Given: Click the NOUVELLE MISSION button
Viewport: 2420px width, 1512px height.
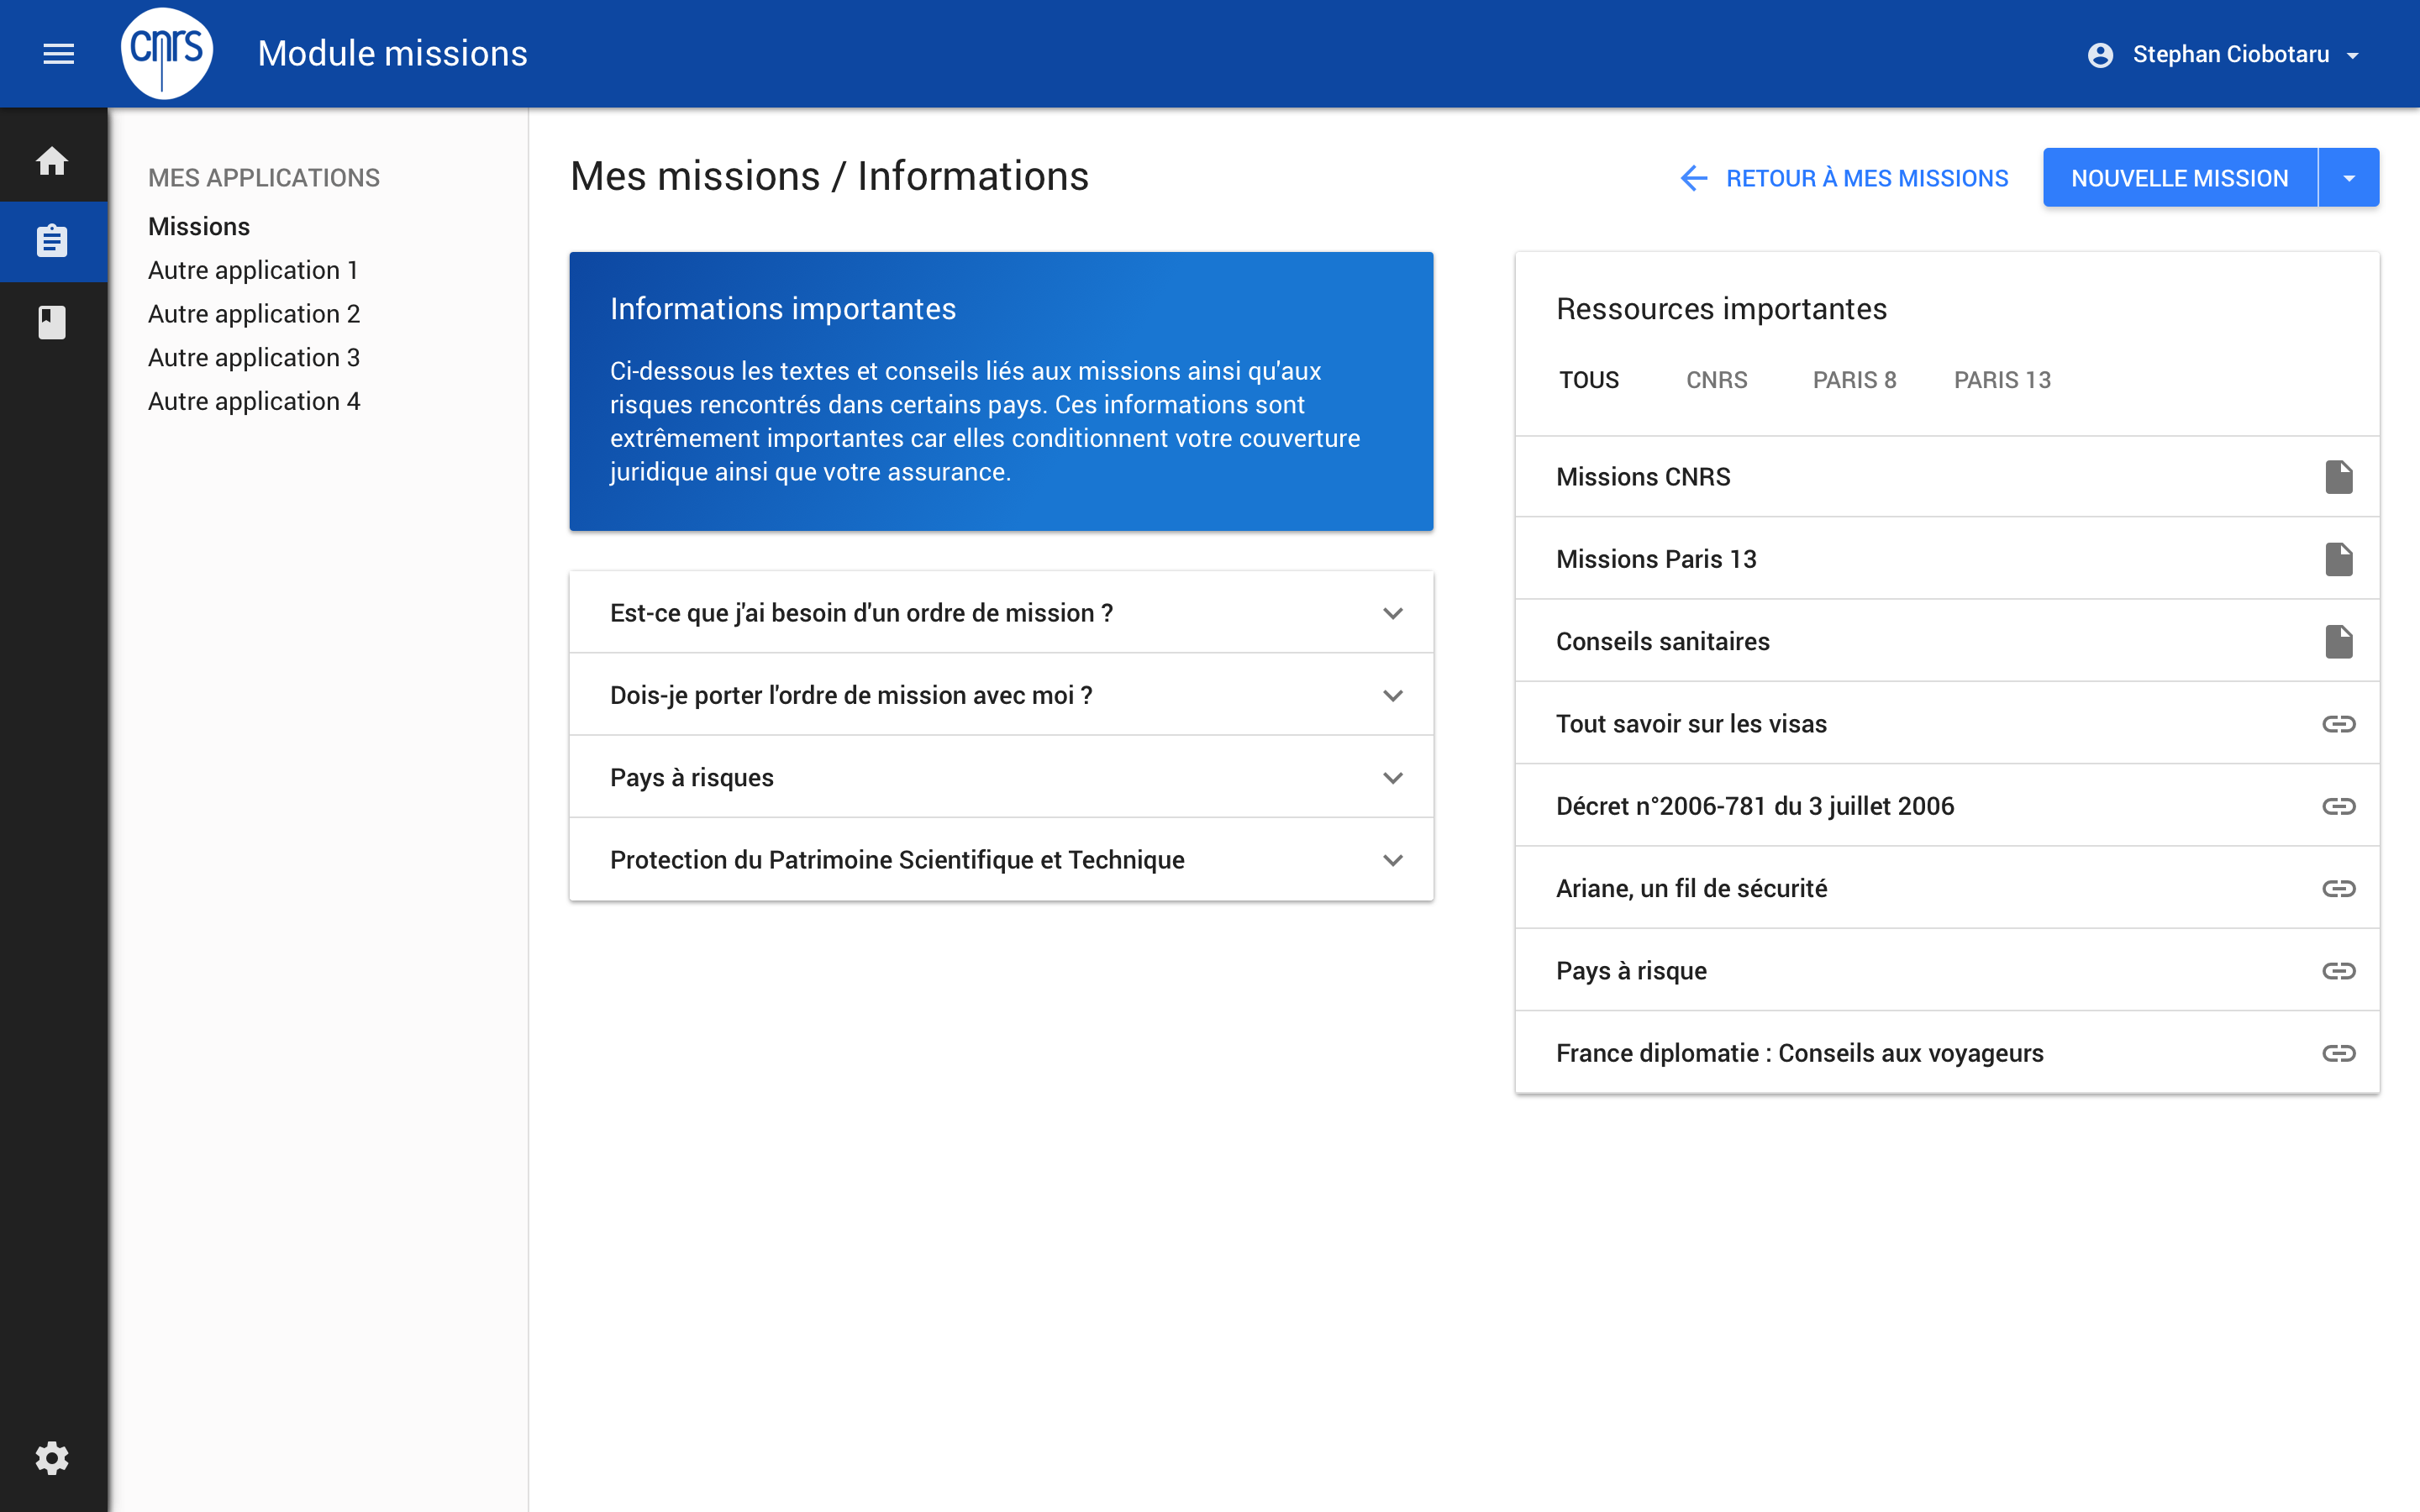Looking at the screenshot, I should 2179,178.
